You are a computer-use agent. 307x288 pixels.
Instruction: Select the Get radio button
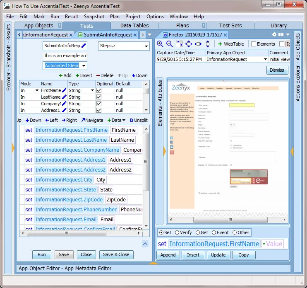tap(198, 232)
